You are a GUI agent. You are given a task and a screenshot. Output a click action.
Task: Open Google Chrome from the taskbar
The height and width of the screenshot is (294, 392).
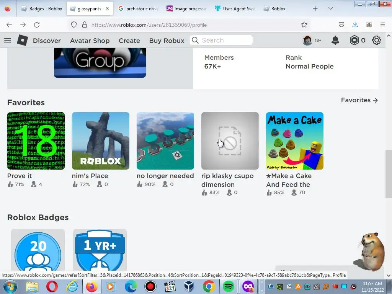209,286
